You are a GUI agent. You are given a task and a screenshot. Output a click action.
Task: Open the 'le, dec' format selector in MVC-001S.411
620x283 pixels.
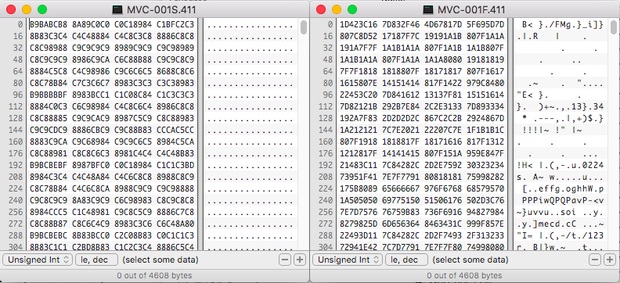(x=97, y=260)
